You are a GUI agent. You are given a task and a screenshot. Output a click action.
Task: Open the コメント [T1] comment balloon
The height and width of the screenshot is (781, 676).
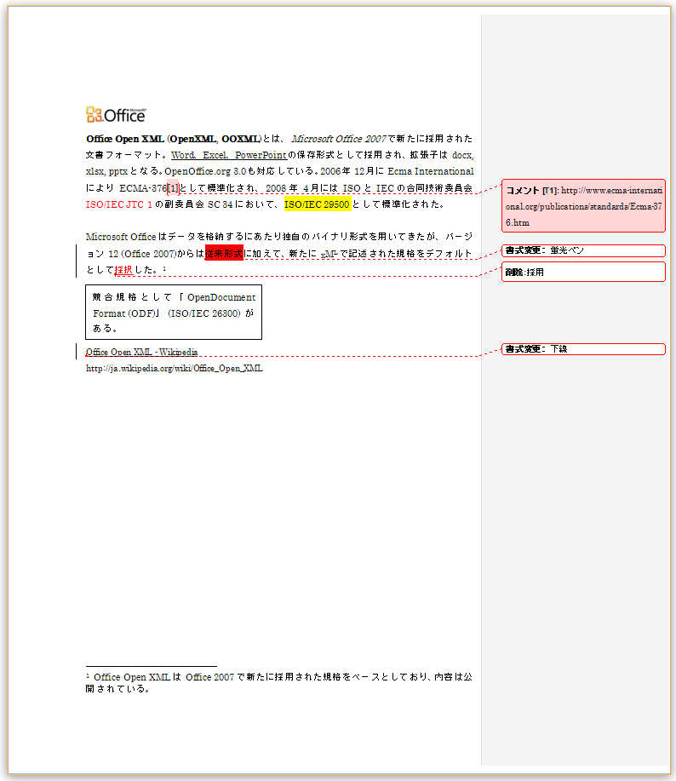(583, 206)
